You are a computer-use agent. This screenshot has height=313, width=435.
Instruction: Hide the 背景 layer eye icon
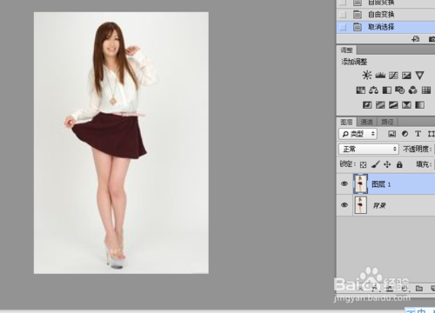(345, 205)
